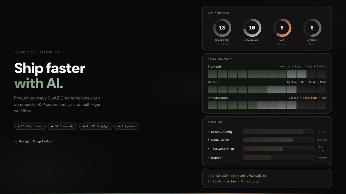
Task: Click the "CLAUDE CODE • STARTER KIT" tagline
Action: [x=37, y=52]
